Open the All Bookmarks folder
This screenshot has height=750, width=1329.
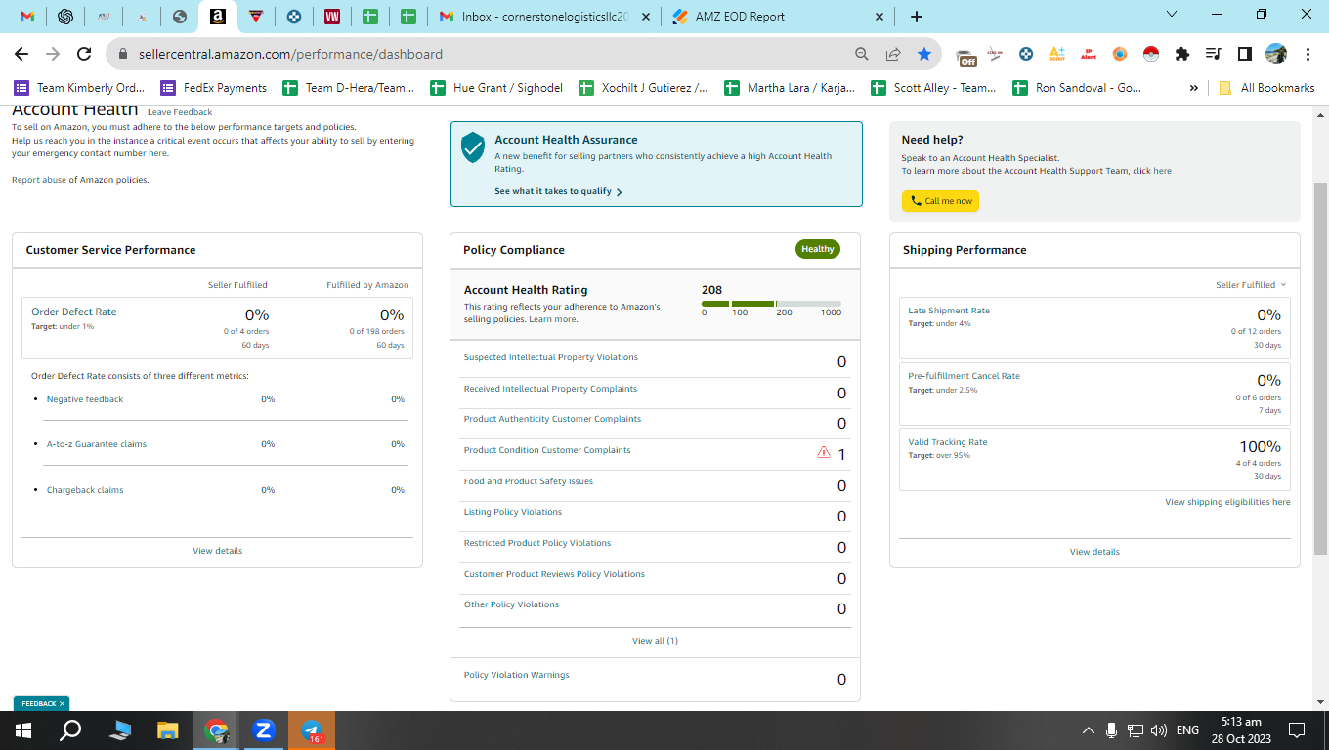tap(1266, 88)
